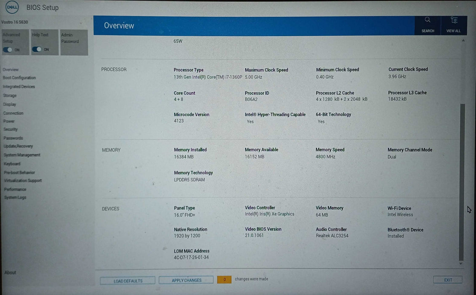Click the Microcode Version 4123 value
This screenshot has height=295, width=476.
179,121
